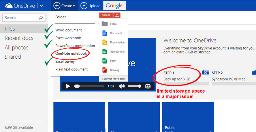Click Connect more apps
The width and height of the screenshot is (256, 132).
tap(114, 79)
